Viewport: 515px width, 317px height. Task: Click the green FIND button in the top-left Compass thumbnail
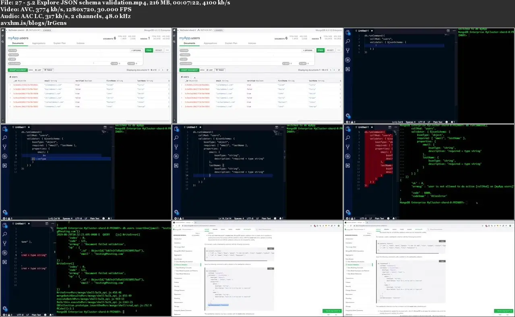[149, 50]
